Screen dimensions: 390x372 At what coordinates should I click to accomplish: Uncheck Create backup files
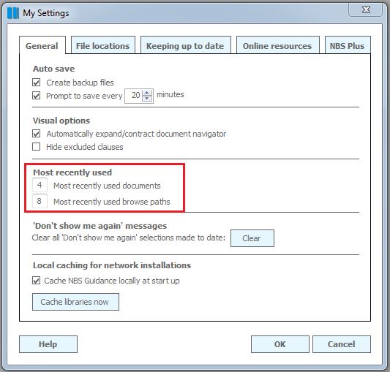point(37,83)
